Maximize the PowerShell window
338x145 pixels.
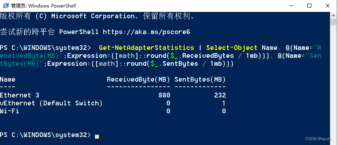(309, 6)
